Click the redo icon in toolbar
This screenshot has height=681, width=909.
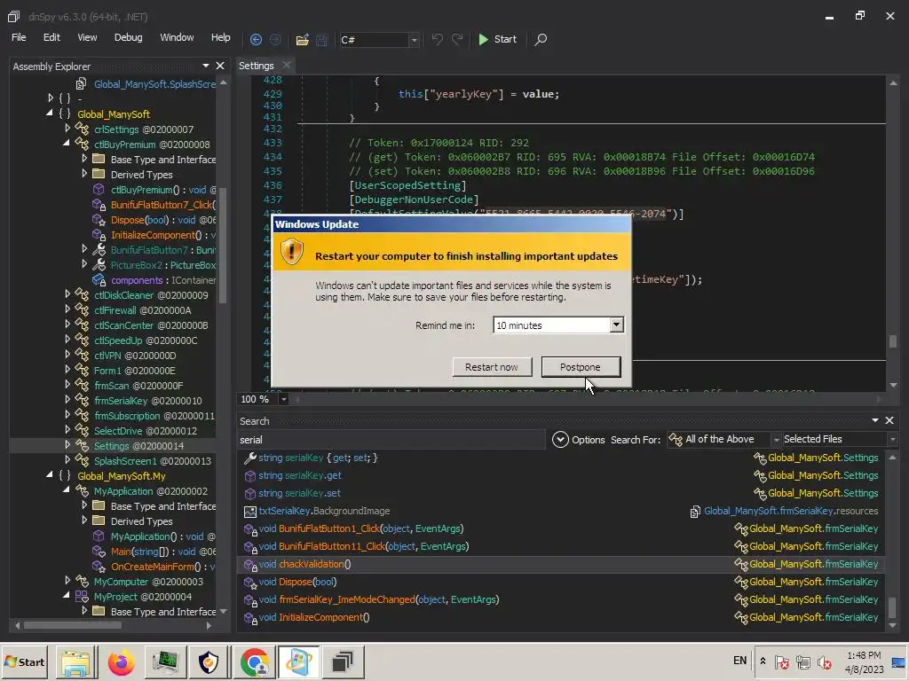[x=457, y=39]
